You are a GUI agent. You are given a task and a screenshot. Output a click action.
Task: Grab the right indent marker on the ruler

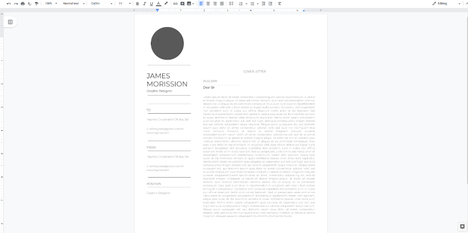coord(304,11)
